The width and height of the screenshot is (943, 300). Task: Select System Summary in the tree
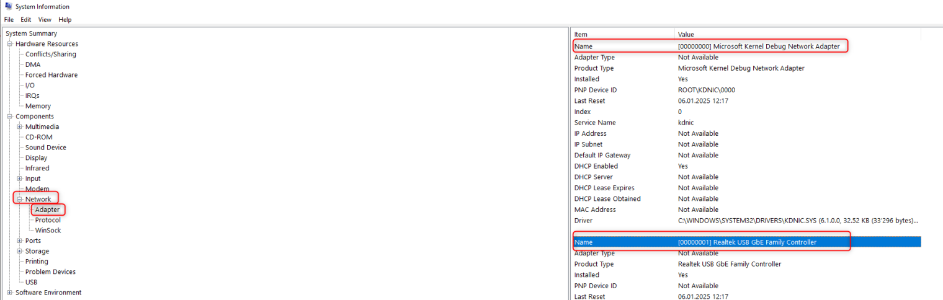point(31,33)
